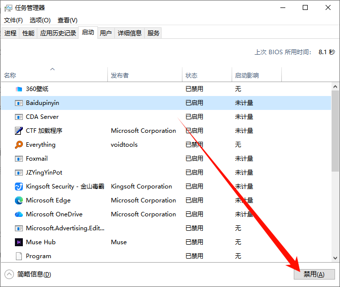The image size is (340, 287).
Task: Select the Microsoft Edge entry name
Action: tap(48, 200)
